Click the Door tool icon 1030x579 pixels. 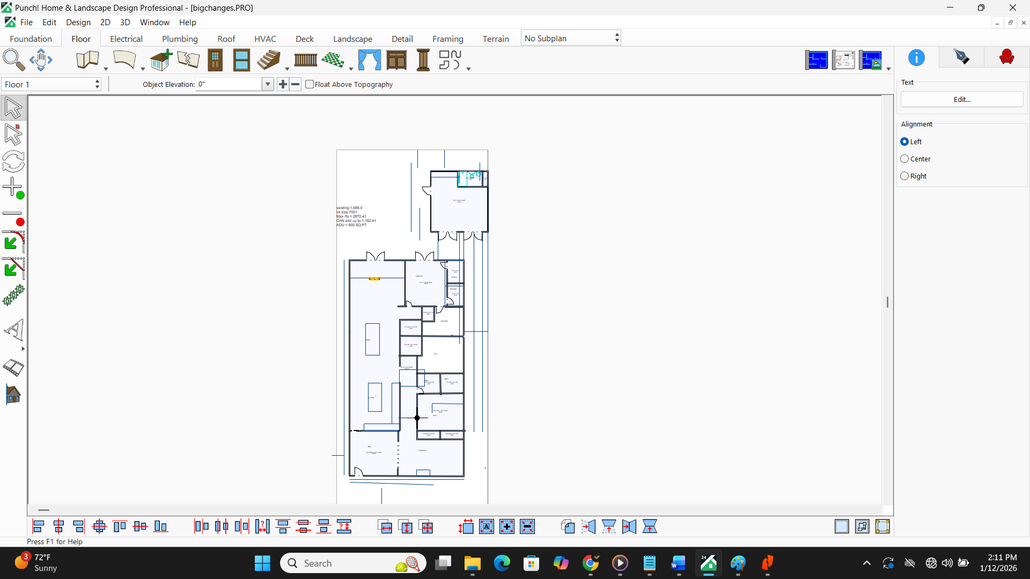[215, 60]
